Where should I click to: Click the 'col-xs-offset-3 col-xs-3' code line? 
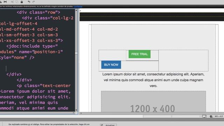point(31,41)
